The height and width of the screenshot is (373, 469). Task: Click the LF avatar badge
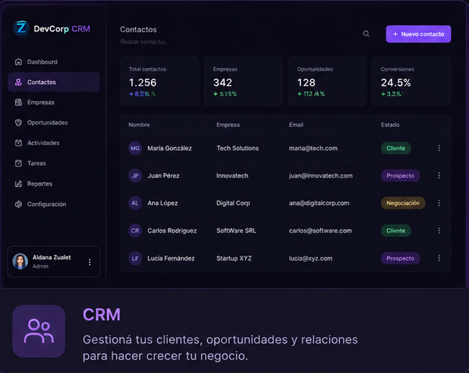(x=135, y=258)
